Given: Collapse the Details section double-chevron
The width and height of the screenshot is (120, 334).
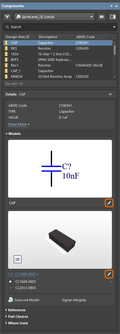Looking at the screenshot, I should click(x=110, y=94).
